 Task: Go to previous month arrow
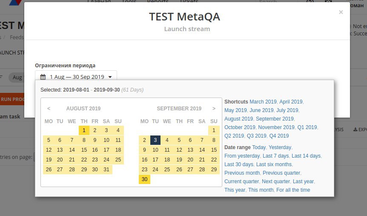click(x=49, y=109)
